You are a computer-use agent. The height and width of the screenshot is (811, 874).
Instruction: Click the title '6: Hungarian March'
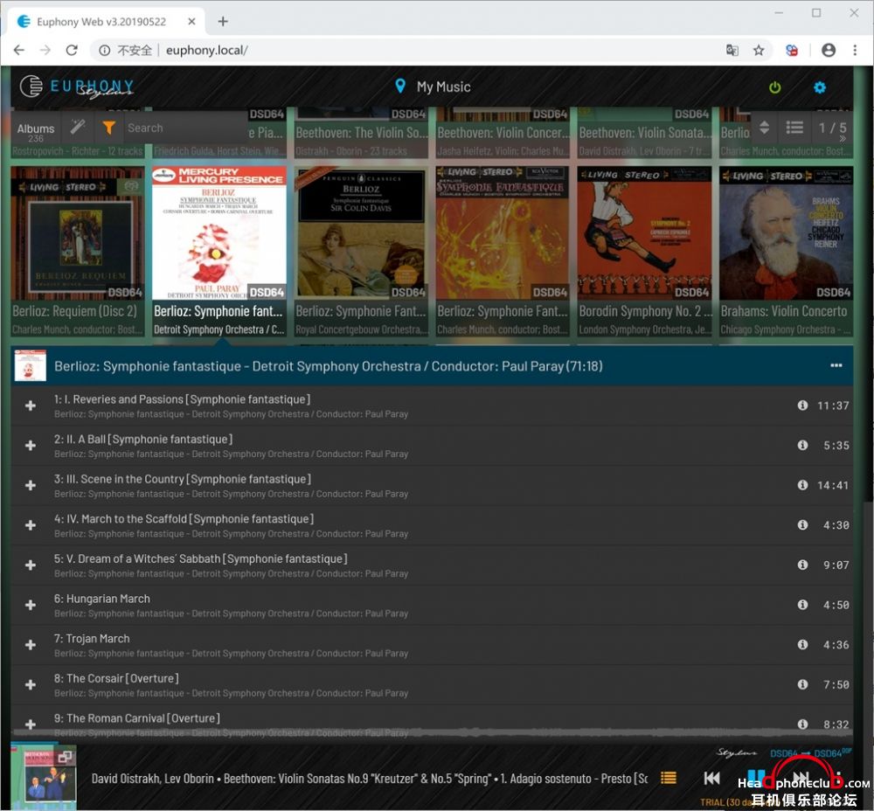tap(102, 599)
